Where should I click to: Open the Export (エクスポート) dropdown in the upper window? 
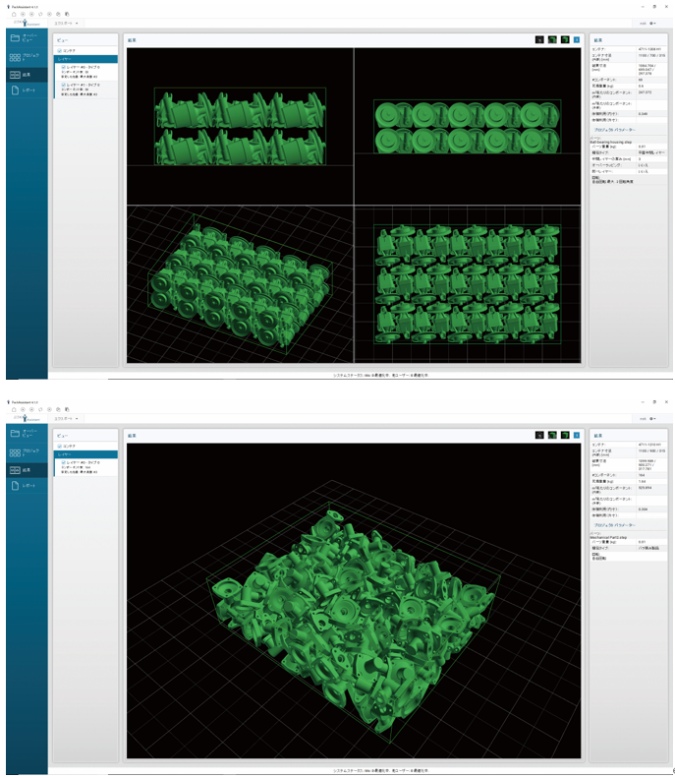tap(67, 23)
